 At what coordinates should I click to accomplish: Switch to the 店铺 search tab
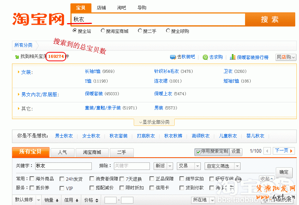[101, 8]
